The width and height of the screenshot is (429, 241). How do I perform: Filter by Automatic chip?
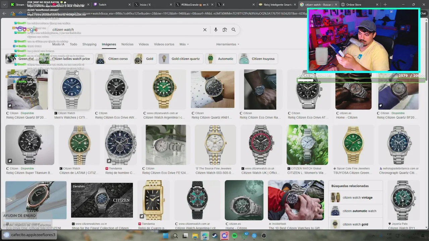point(221,59)
